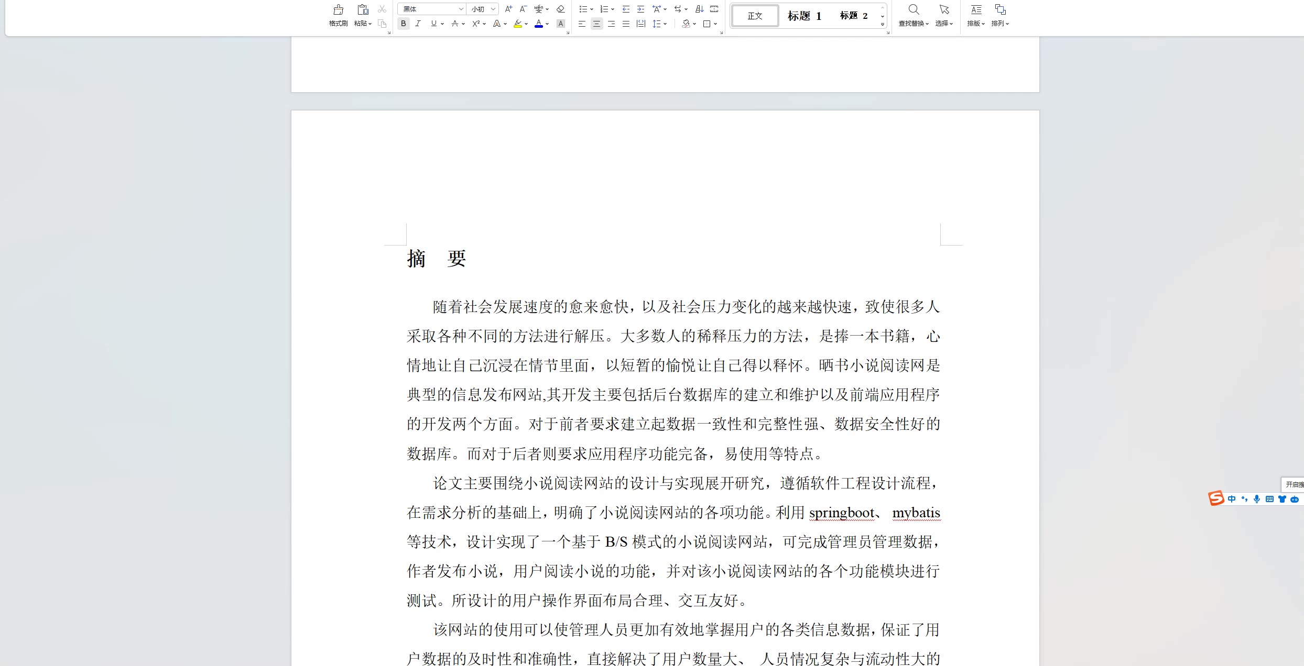Decrease paragraph indent
1304x666 pixels.
626,9
